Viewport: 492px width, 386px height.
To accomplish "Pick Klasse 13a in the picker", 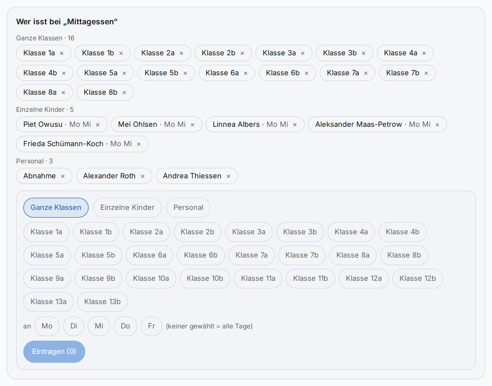I will (x=48, y=302).
